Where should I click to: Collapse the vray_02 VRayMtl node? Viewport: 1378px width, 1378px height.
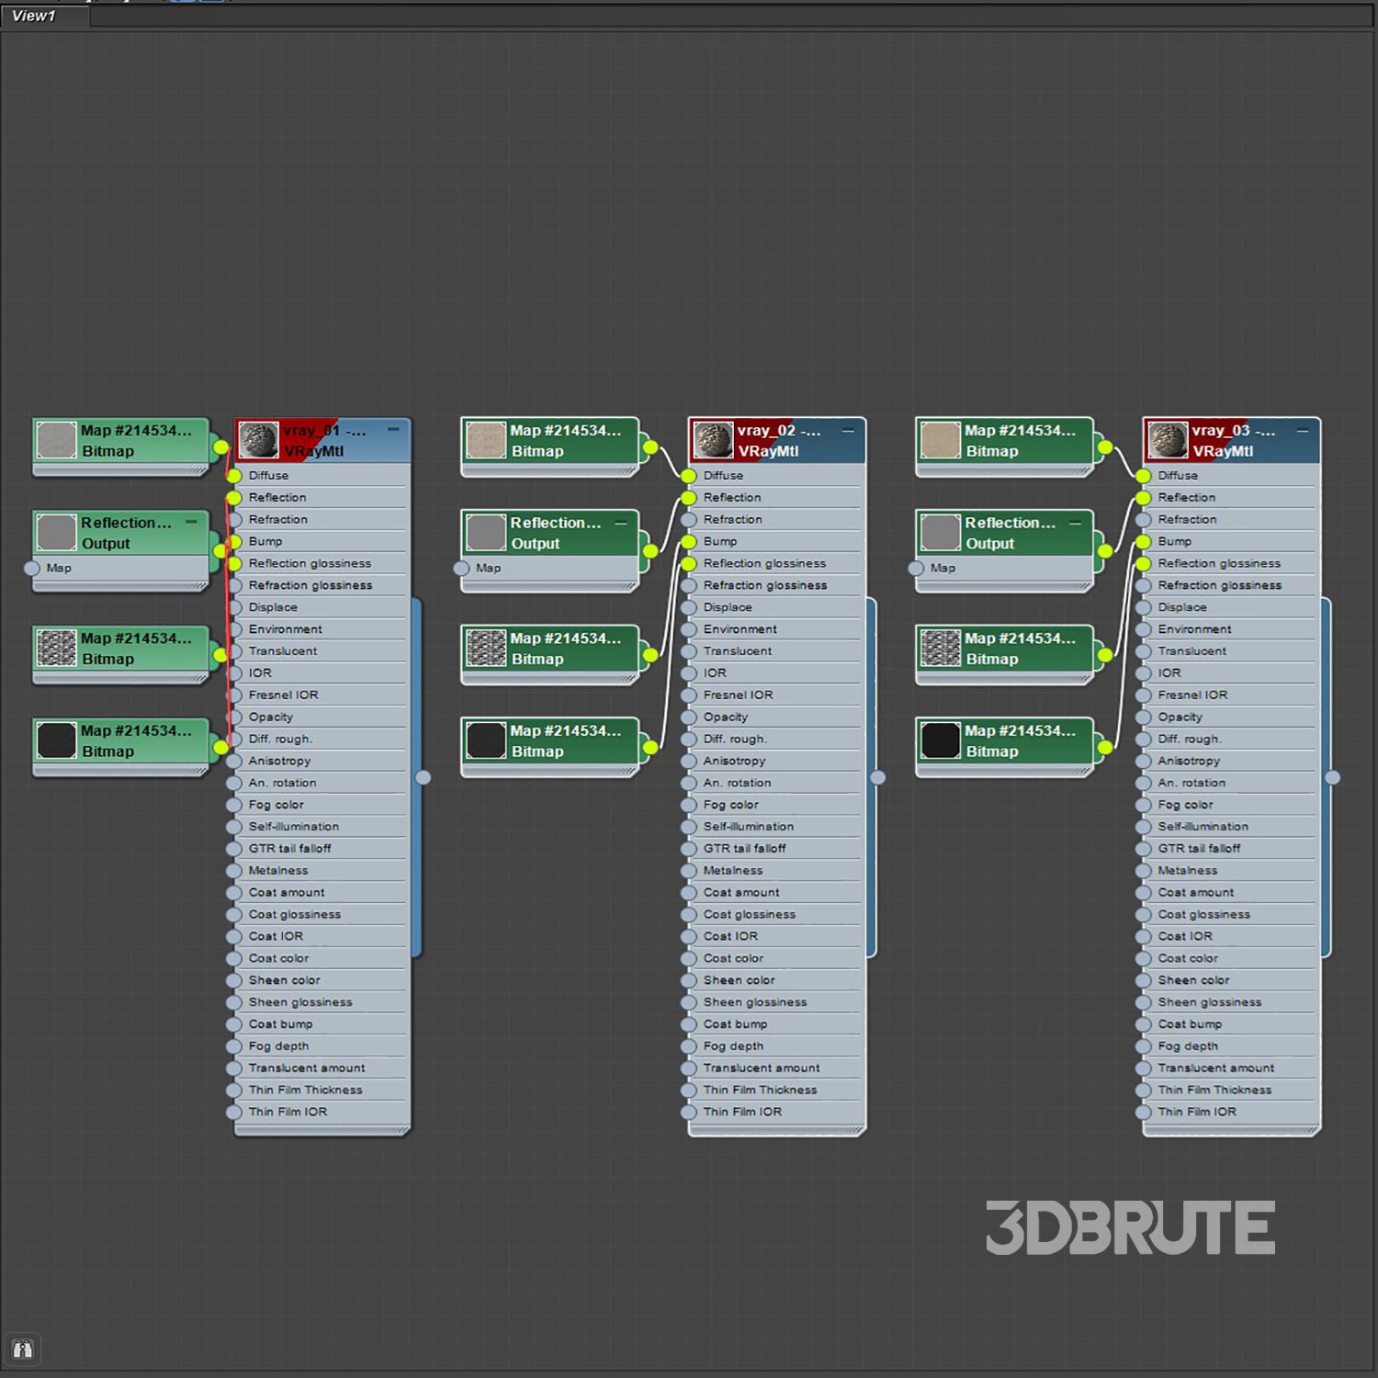848,429
